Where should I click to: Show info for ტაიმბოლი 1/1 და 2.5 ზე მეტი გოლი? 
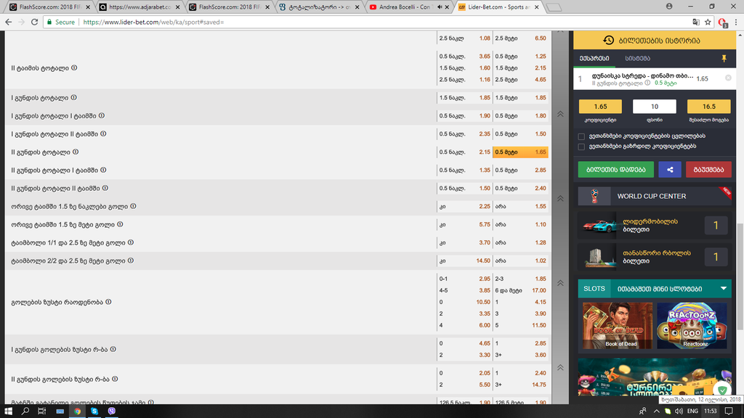(131, 242)
